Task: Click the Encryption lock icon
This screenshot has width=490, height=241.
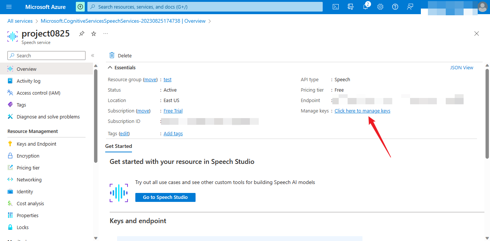Action: (10, 156)
